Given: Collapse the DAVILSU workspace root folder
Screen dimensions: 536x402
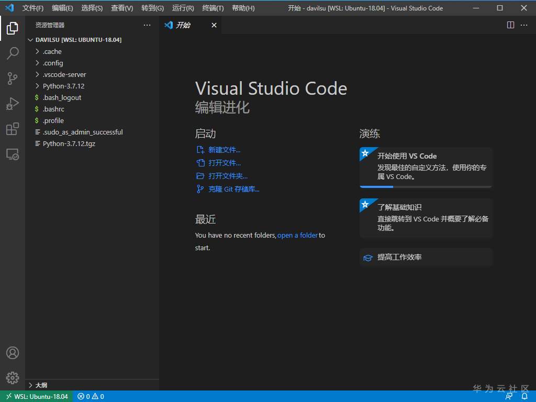Looking at the screenshot, I should pyautogui.click(x=78, y=40).
